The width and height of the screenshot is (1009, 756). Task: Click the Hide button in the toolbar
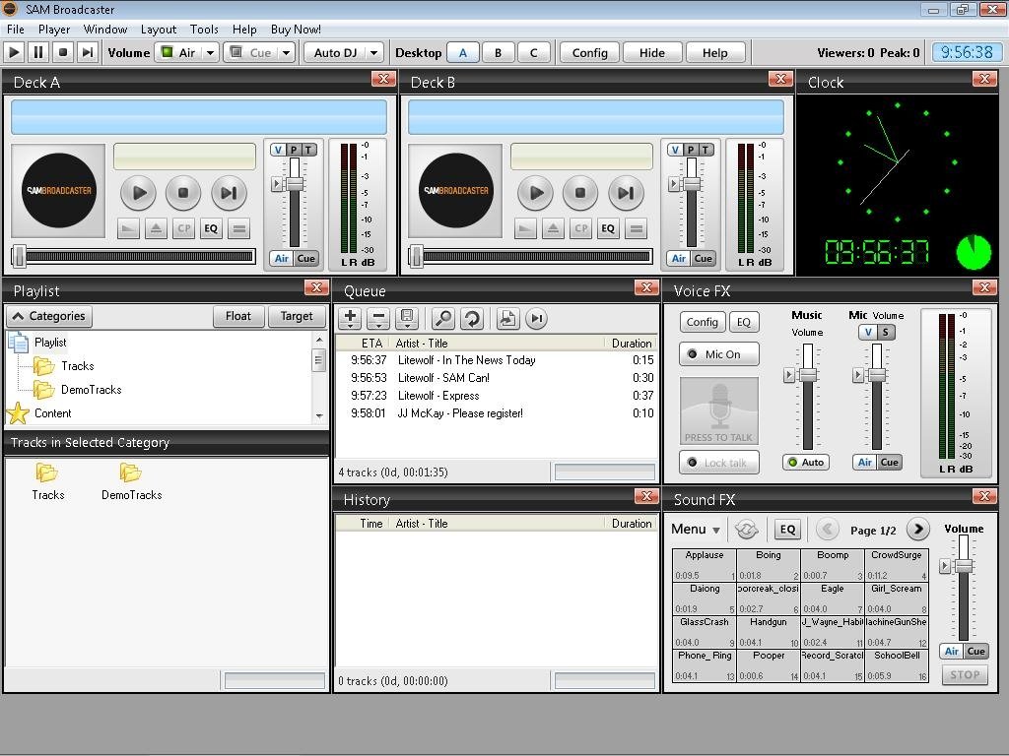(x=652, y=53)
